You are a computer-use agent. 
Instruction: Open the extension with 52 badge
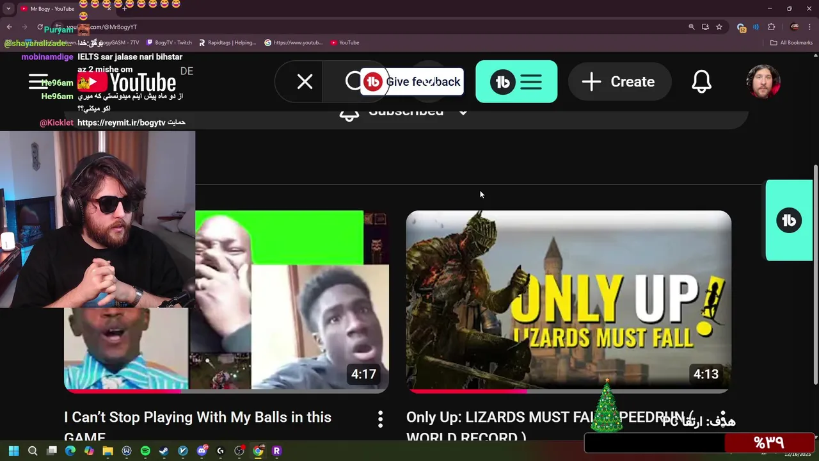pos(742,27)
